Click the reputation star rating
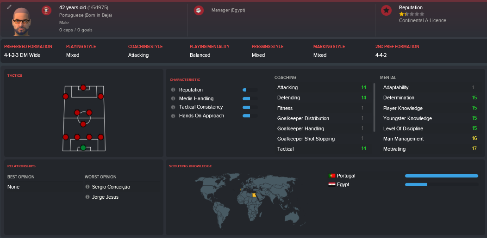 [412, 14]
